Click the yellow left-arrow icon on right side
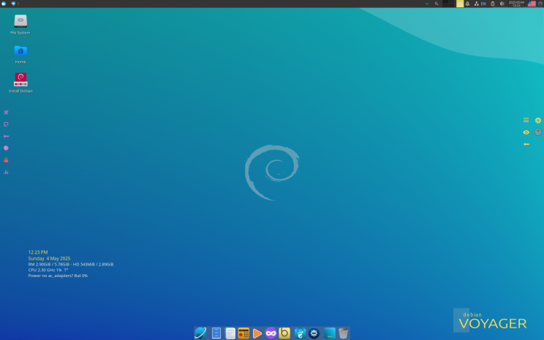 (526, 144)
